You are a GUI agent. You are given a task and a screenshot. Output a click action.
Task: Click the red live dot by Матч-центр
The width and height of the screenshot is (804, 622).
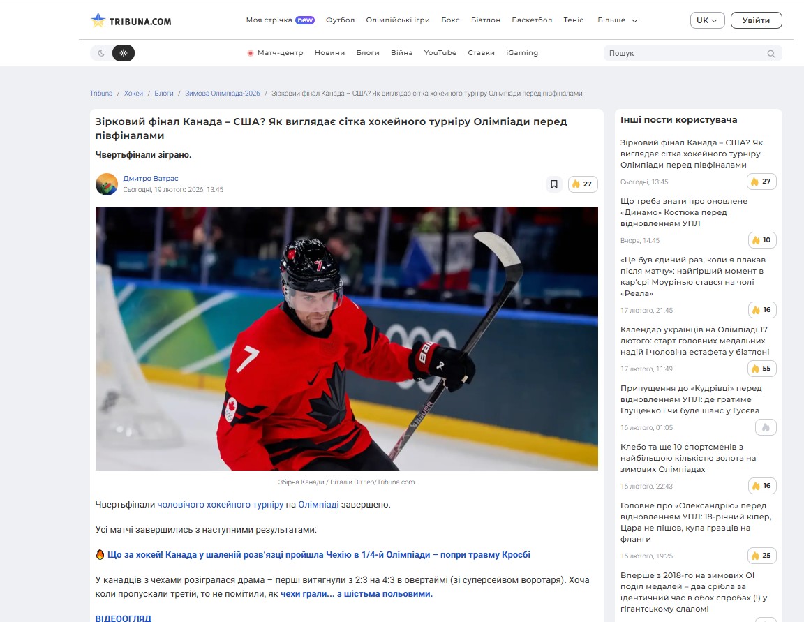(x=251, y=53)
